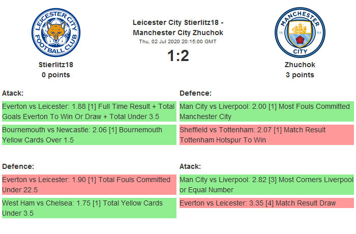Click the Atack heading under Leicester
Image resolution: width=356 pixels, height=234 pixels.
[x=13, y=93]
